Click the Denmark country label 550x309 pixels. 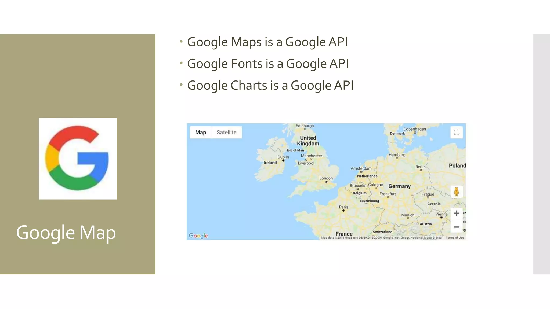tap(397, 133)
